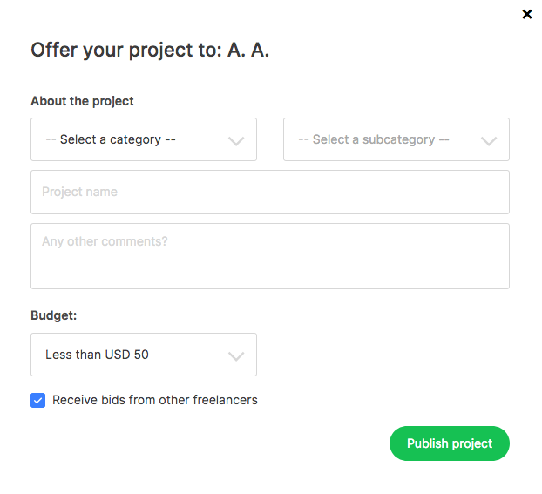Viewport: 542px width, 494px height.
Task: Click the 'Project name' placeholder text
Action: pyautogui.click(x=80, y=192)
